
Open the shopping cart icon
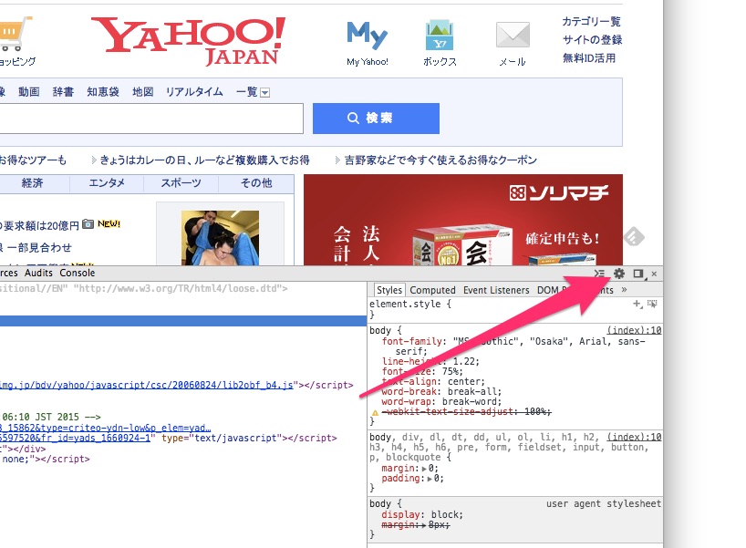(15, 34)
